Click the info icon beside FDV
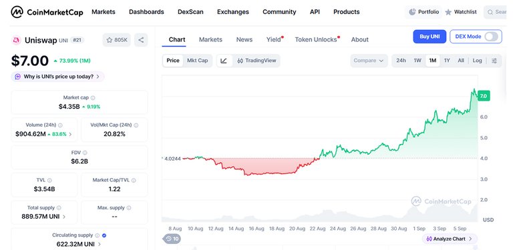This screenshot has height=250, width=513. 85,153
